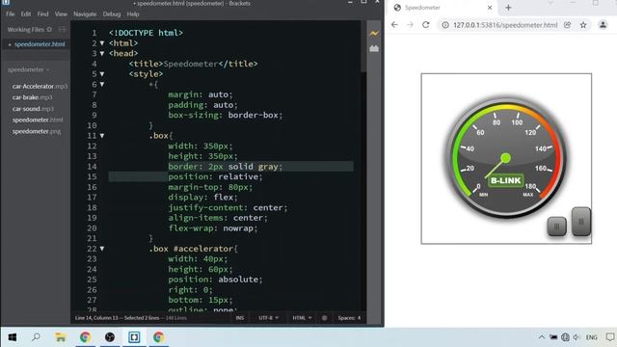Collapse the .box rule fold on line 11
The width and height of the screenshot is (617, 347).
click(102, 136)
